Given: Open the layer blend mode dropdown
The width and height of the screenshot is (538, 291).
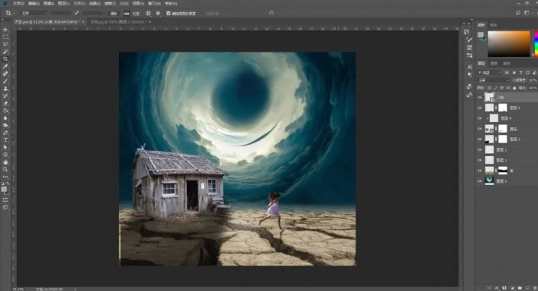Looking at the screenshot, I should pyautogui.click(x=494, y=80).
